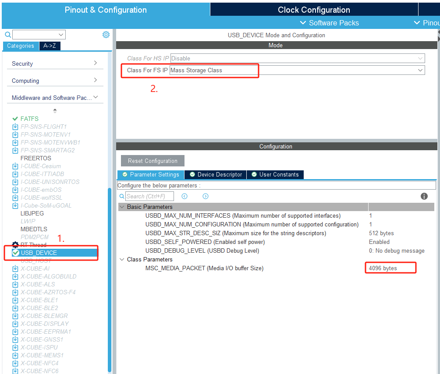Click download icon next to FP-SNS-MOTENVWB1
The width and height of the screenshot is (440, 374).
(x=15, y=142)
